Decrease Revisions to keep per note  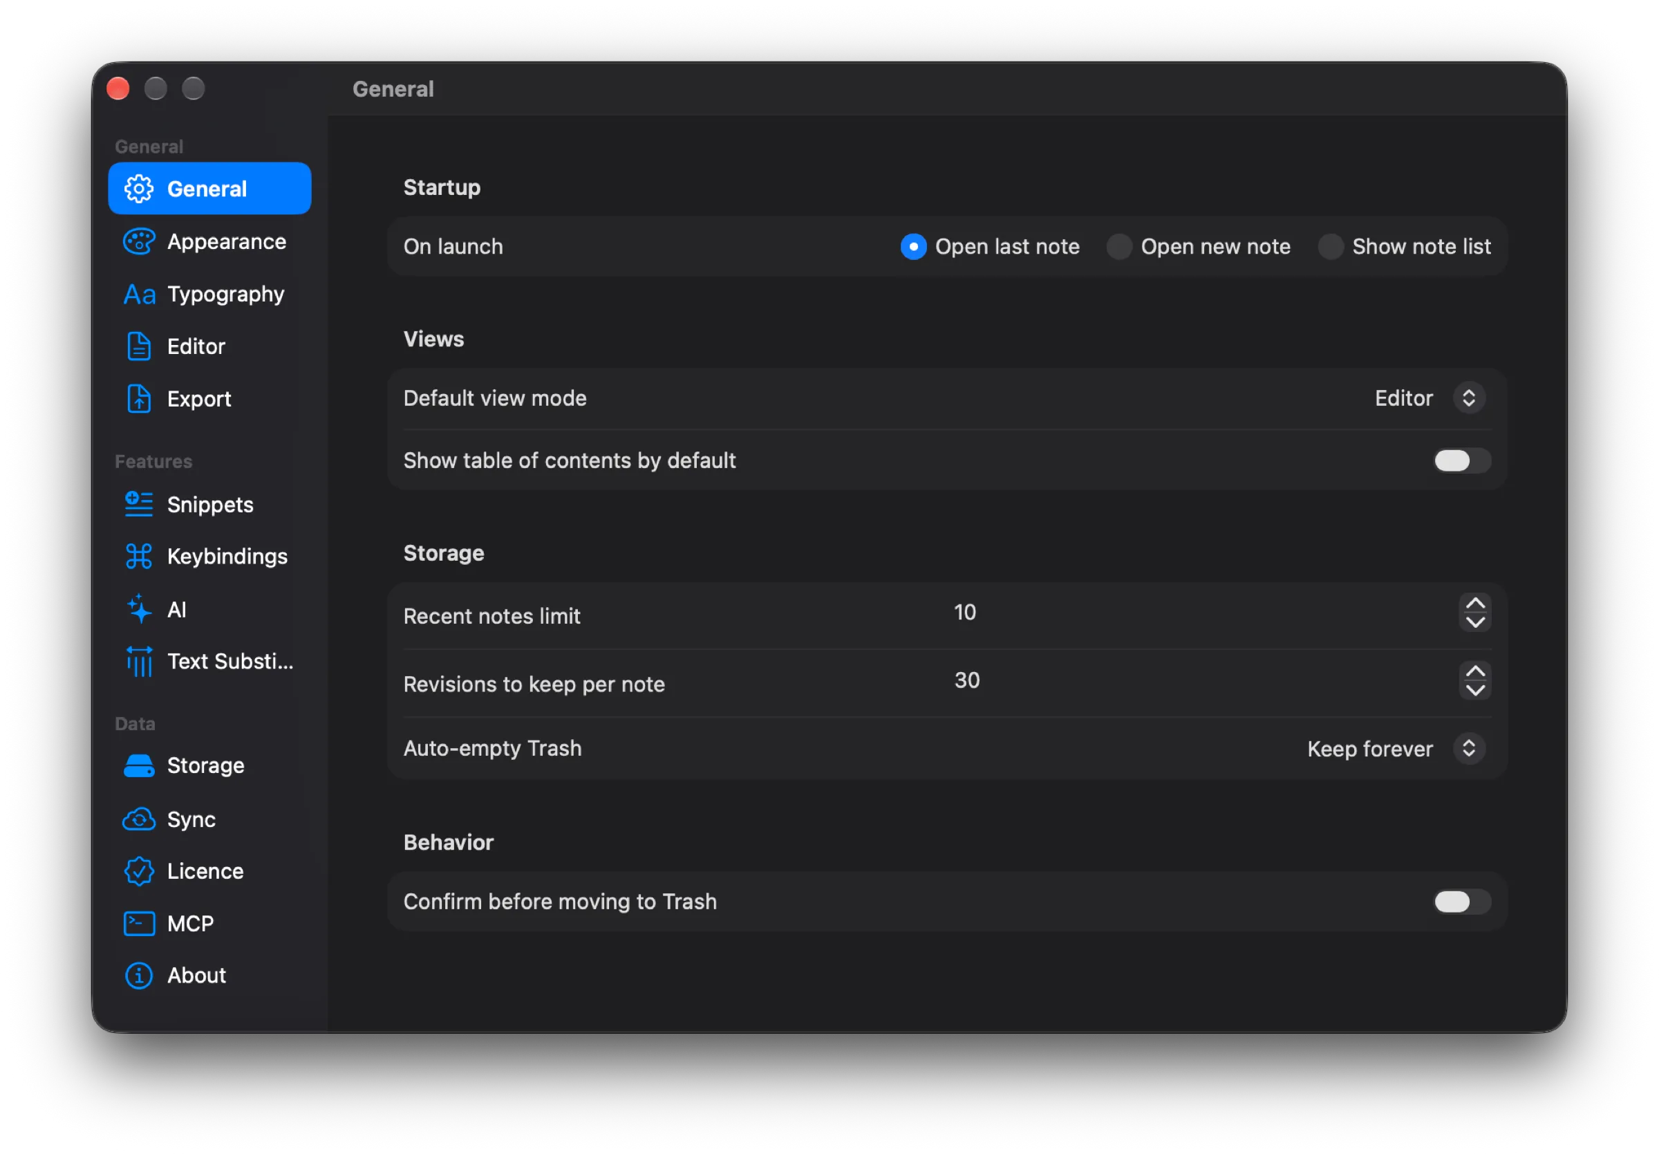pyautogui.click(x=1474, y=690)
